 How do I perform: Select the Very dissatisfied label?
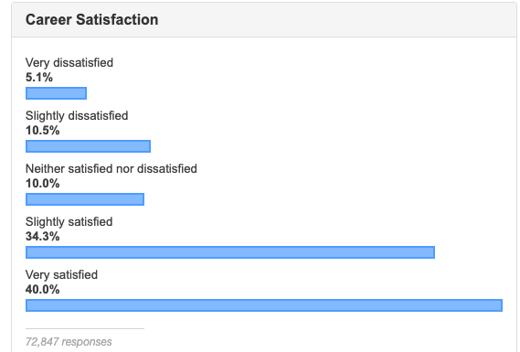click(69, 63)
